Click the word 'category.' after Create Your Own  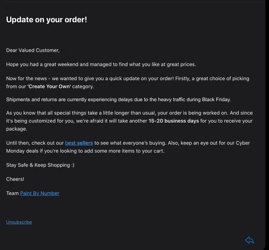pos(83,87)
